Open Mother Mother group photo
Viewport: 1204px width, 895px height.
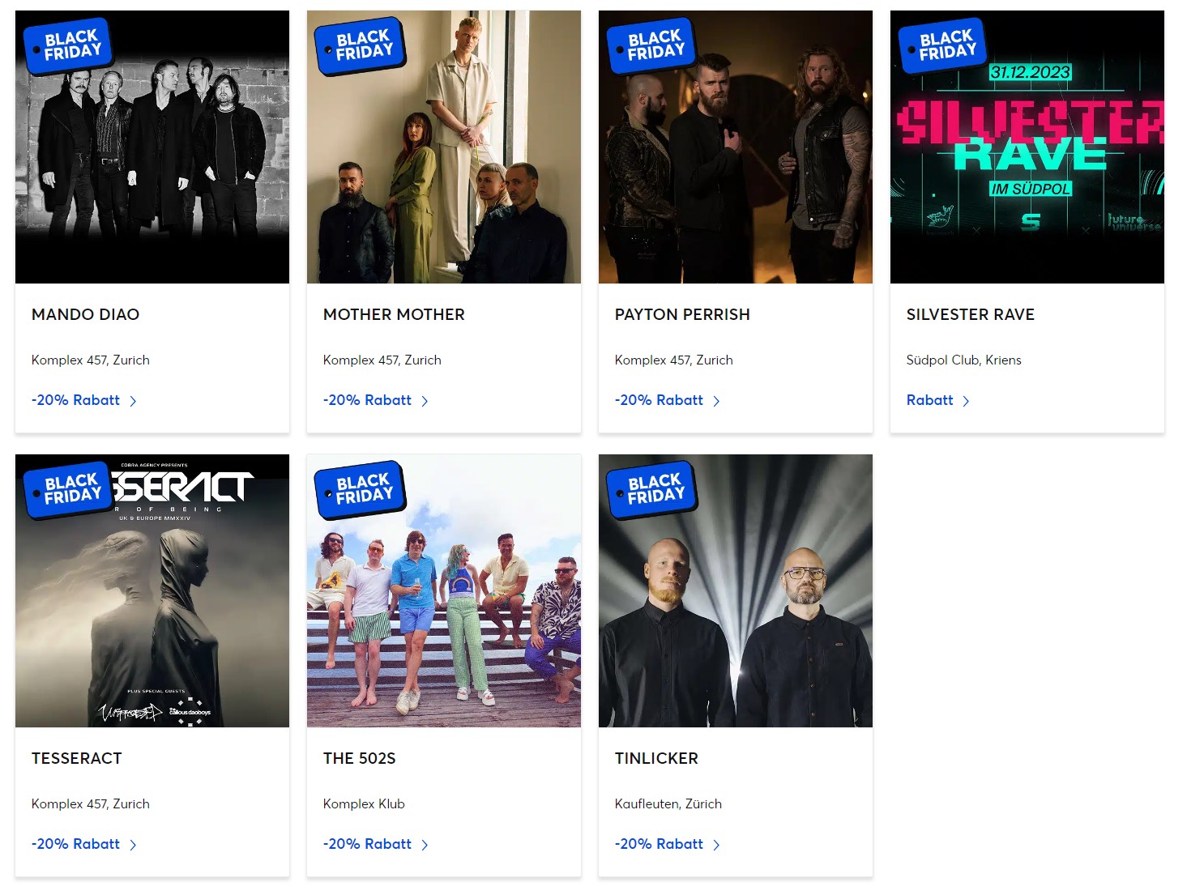pos(444,147)
